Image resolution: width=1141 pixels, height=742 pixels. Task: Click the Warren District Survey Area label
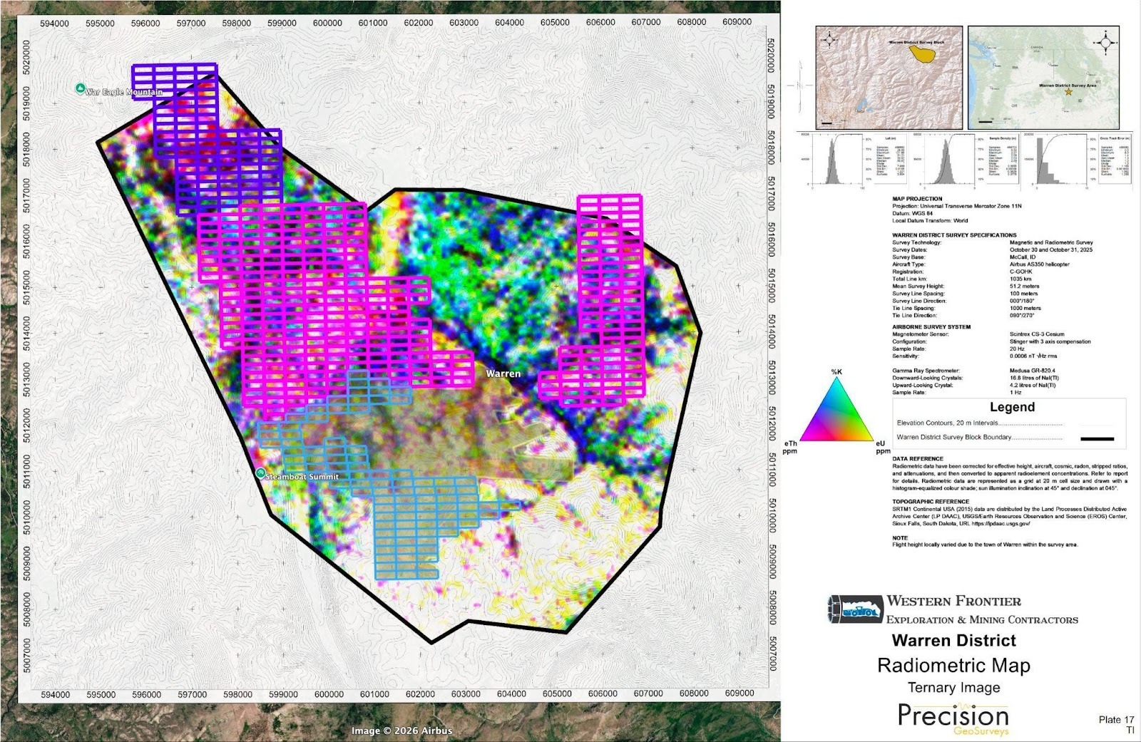[x=1067, y=86]
